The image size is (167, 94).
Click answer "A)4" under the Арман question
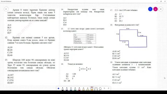9,25
